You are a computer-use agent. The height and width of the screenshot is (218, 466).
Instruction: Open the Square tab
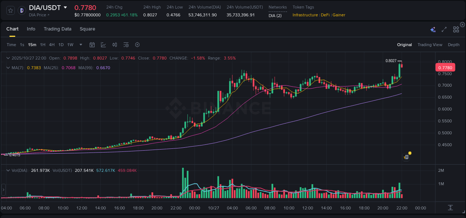pyautogui.click(x=87, y=29)
